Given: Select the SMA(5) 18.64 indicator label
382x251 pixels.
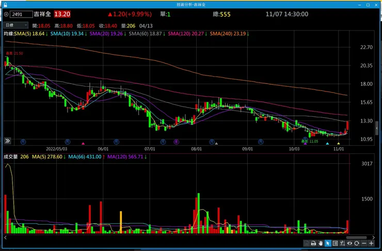Looking at the screenshot, I should click(x=29, y=34).
